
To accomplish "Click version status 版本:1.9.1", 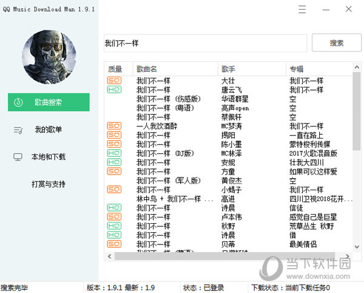I will [121, 288].
